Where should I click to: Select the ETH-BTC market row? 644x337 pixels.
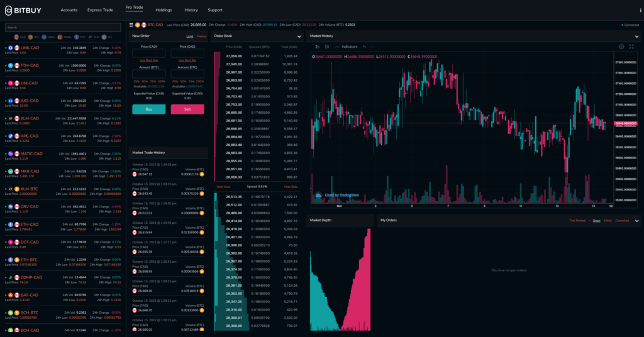point(63,262)
